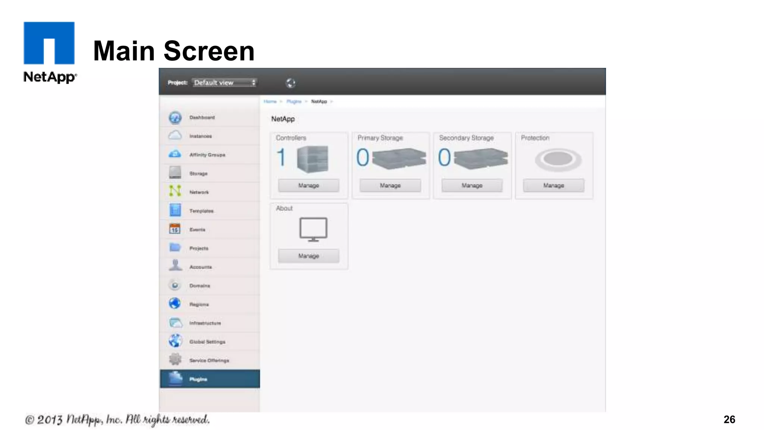Open Network menu label
The width and height of the screenshot is (764, 430).
pos(199,192)
